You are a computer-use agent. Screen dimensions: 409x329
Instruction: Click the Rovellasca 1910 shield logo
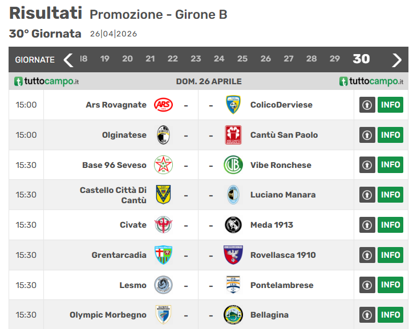(233, 255)
